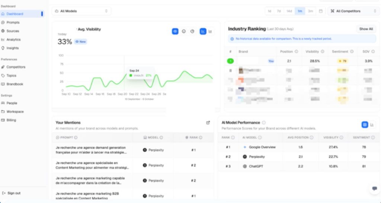Expand the All Models dropdown
Viewport: 381px width, 203px height.
pyautogui.click(x=81, y=11)
